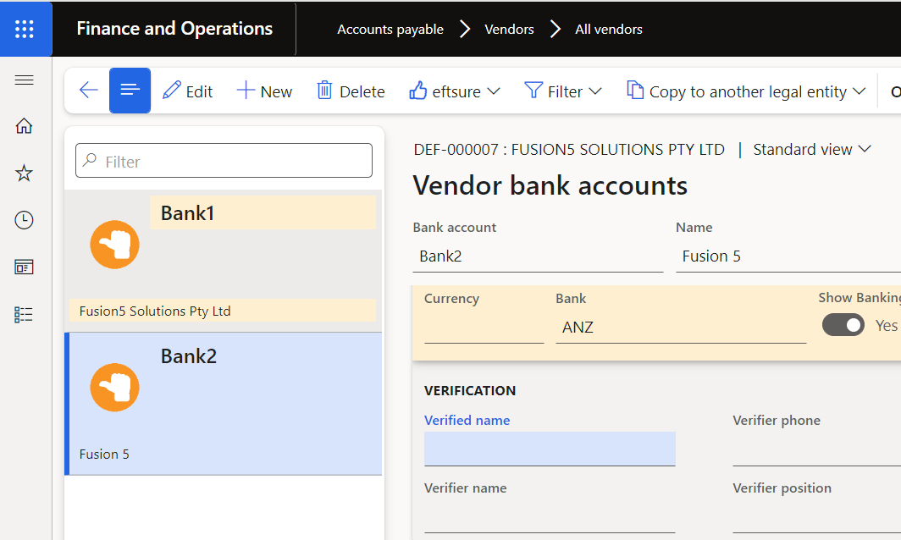The image size is (901, 540).
Task: Click the Verifier position field
Action: (816, 516)
